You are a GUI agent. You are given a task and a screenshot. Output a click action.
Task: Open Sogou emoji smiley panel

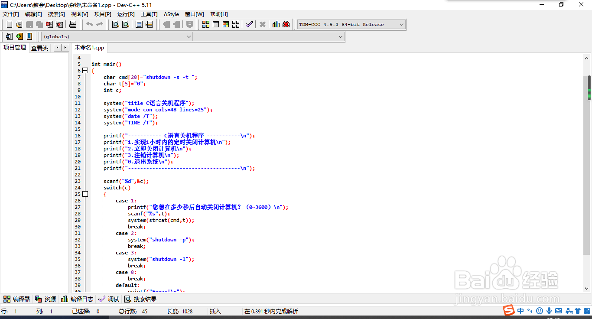click(540, 311)
